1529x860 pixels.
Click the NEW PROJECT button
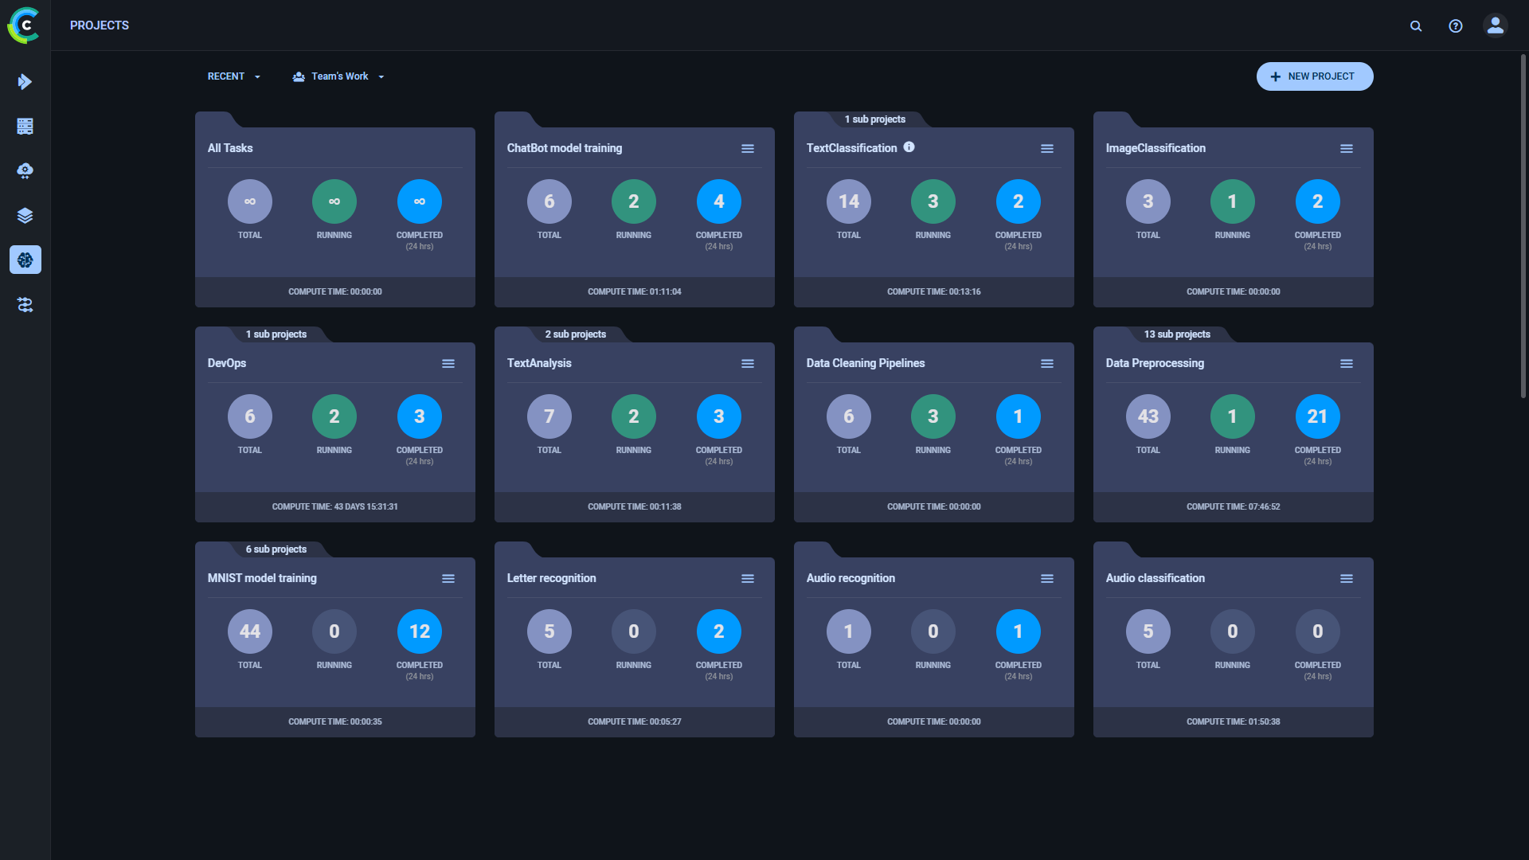click(1314, 76)
